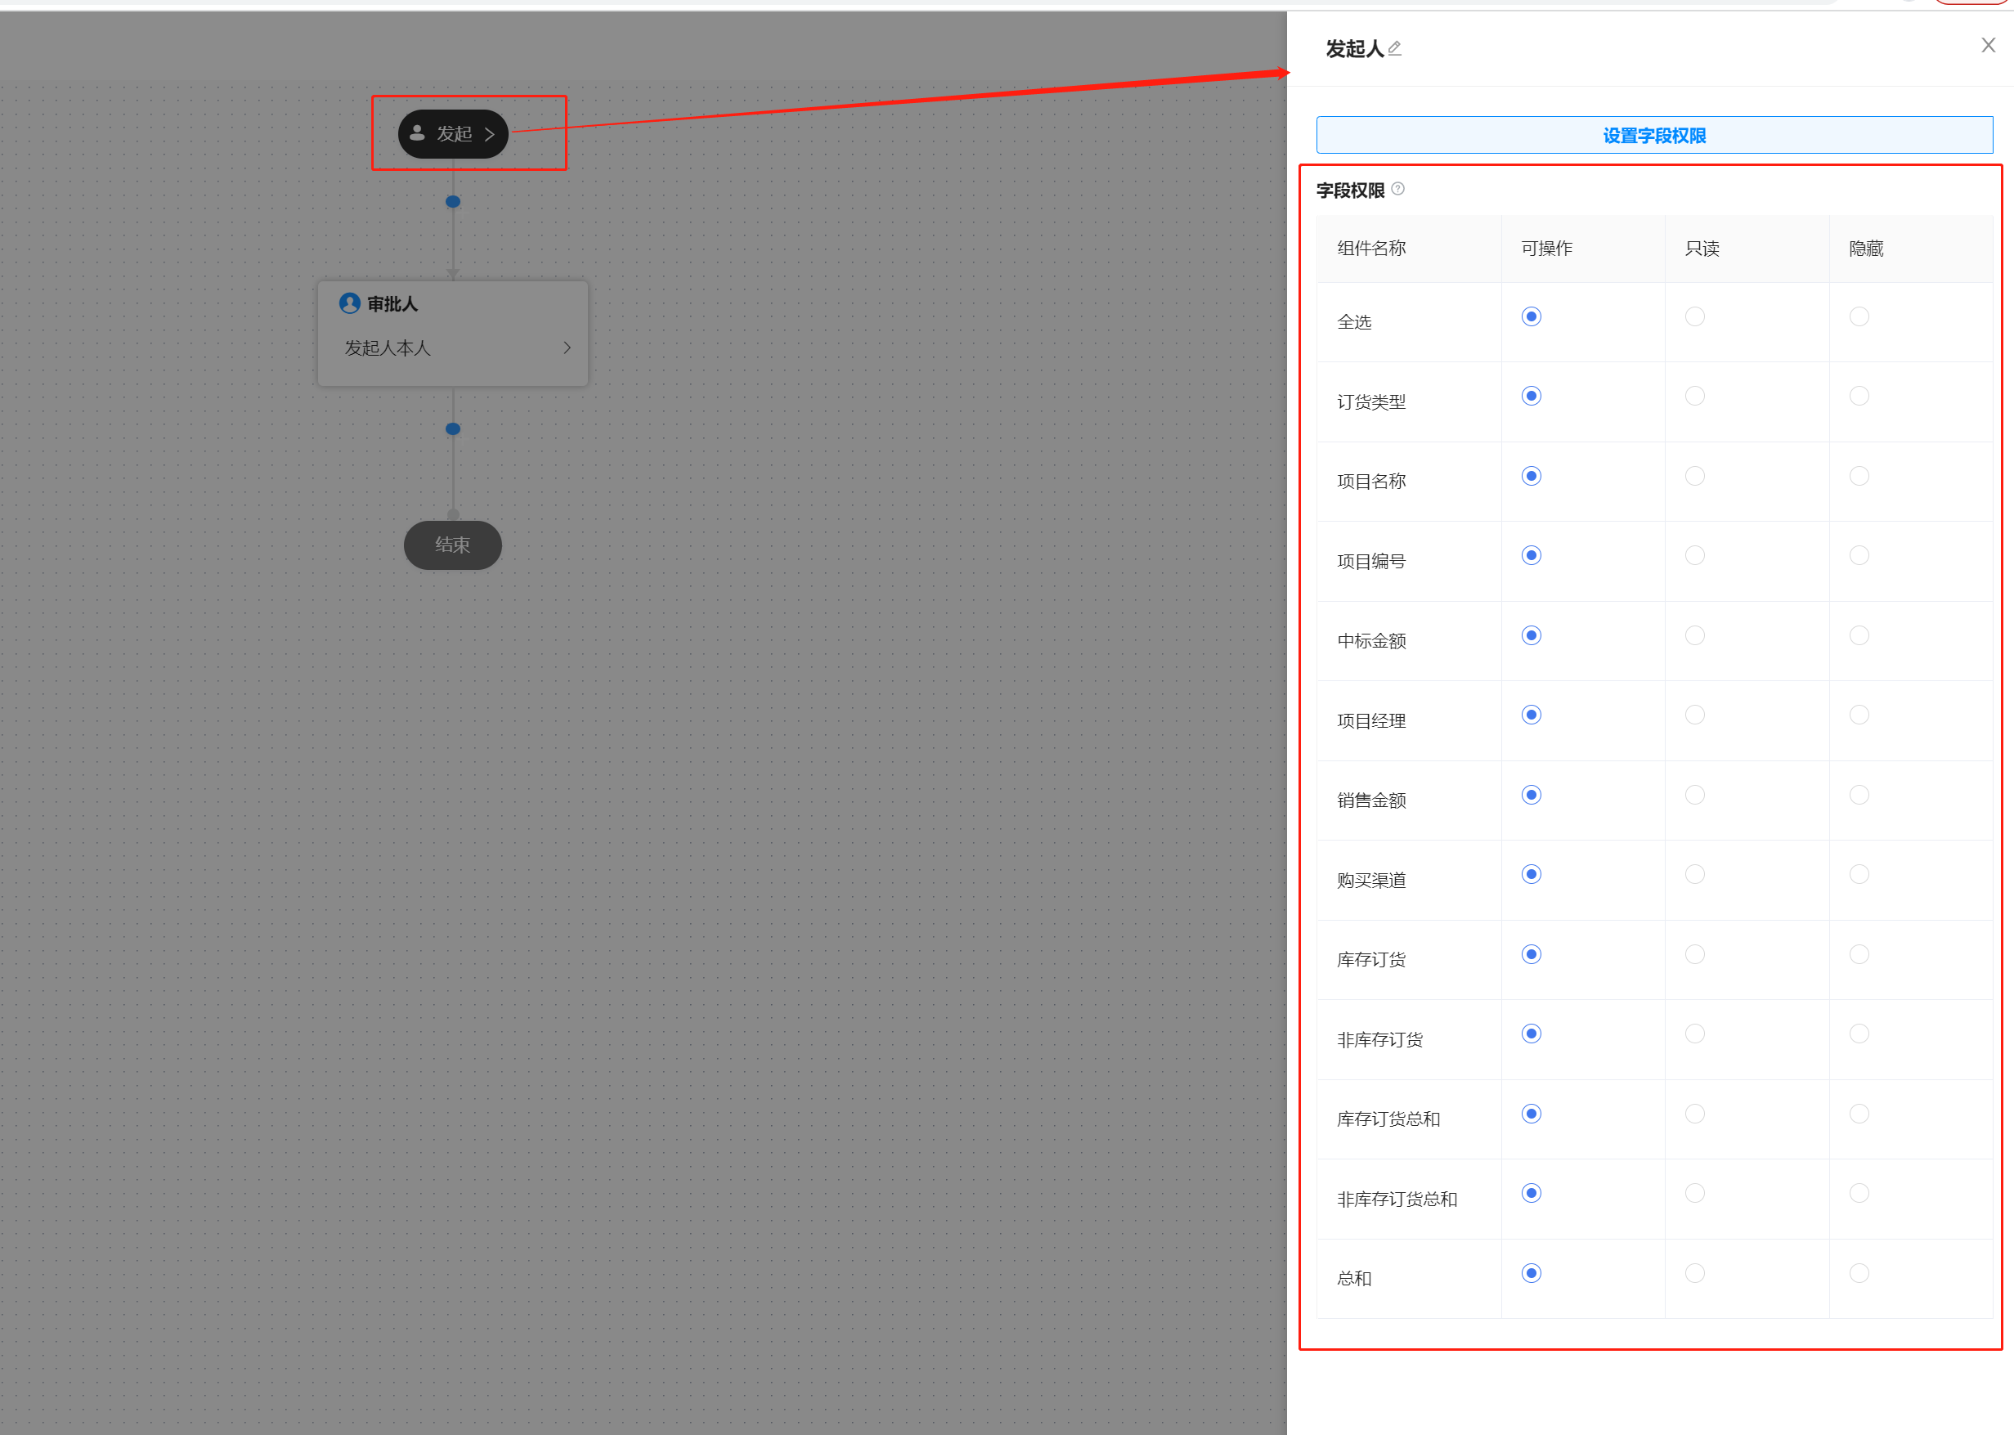Click the 结束 end node
Screen dimensions: 2014x1435
tap(453, 545)
